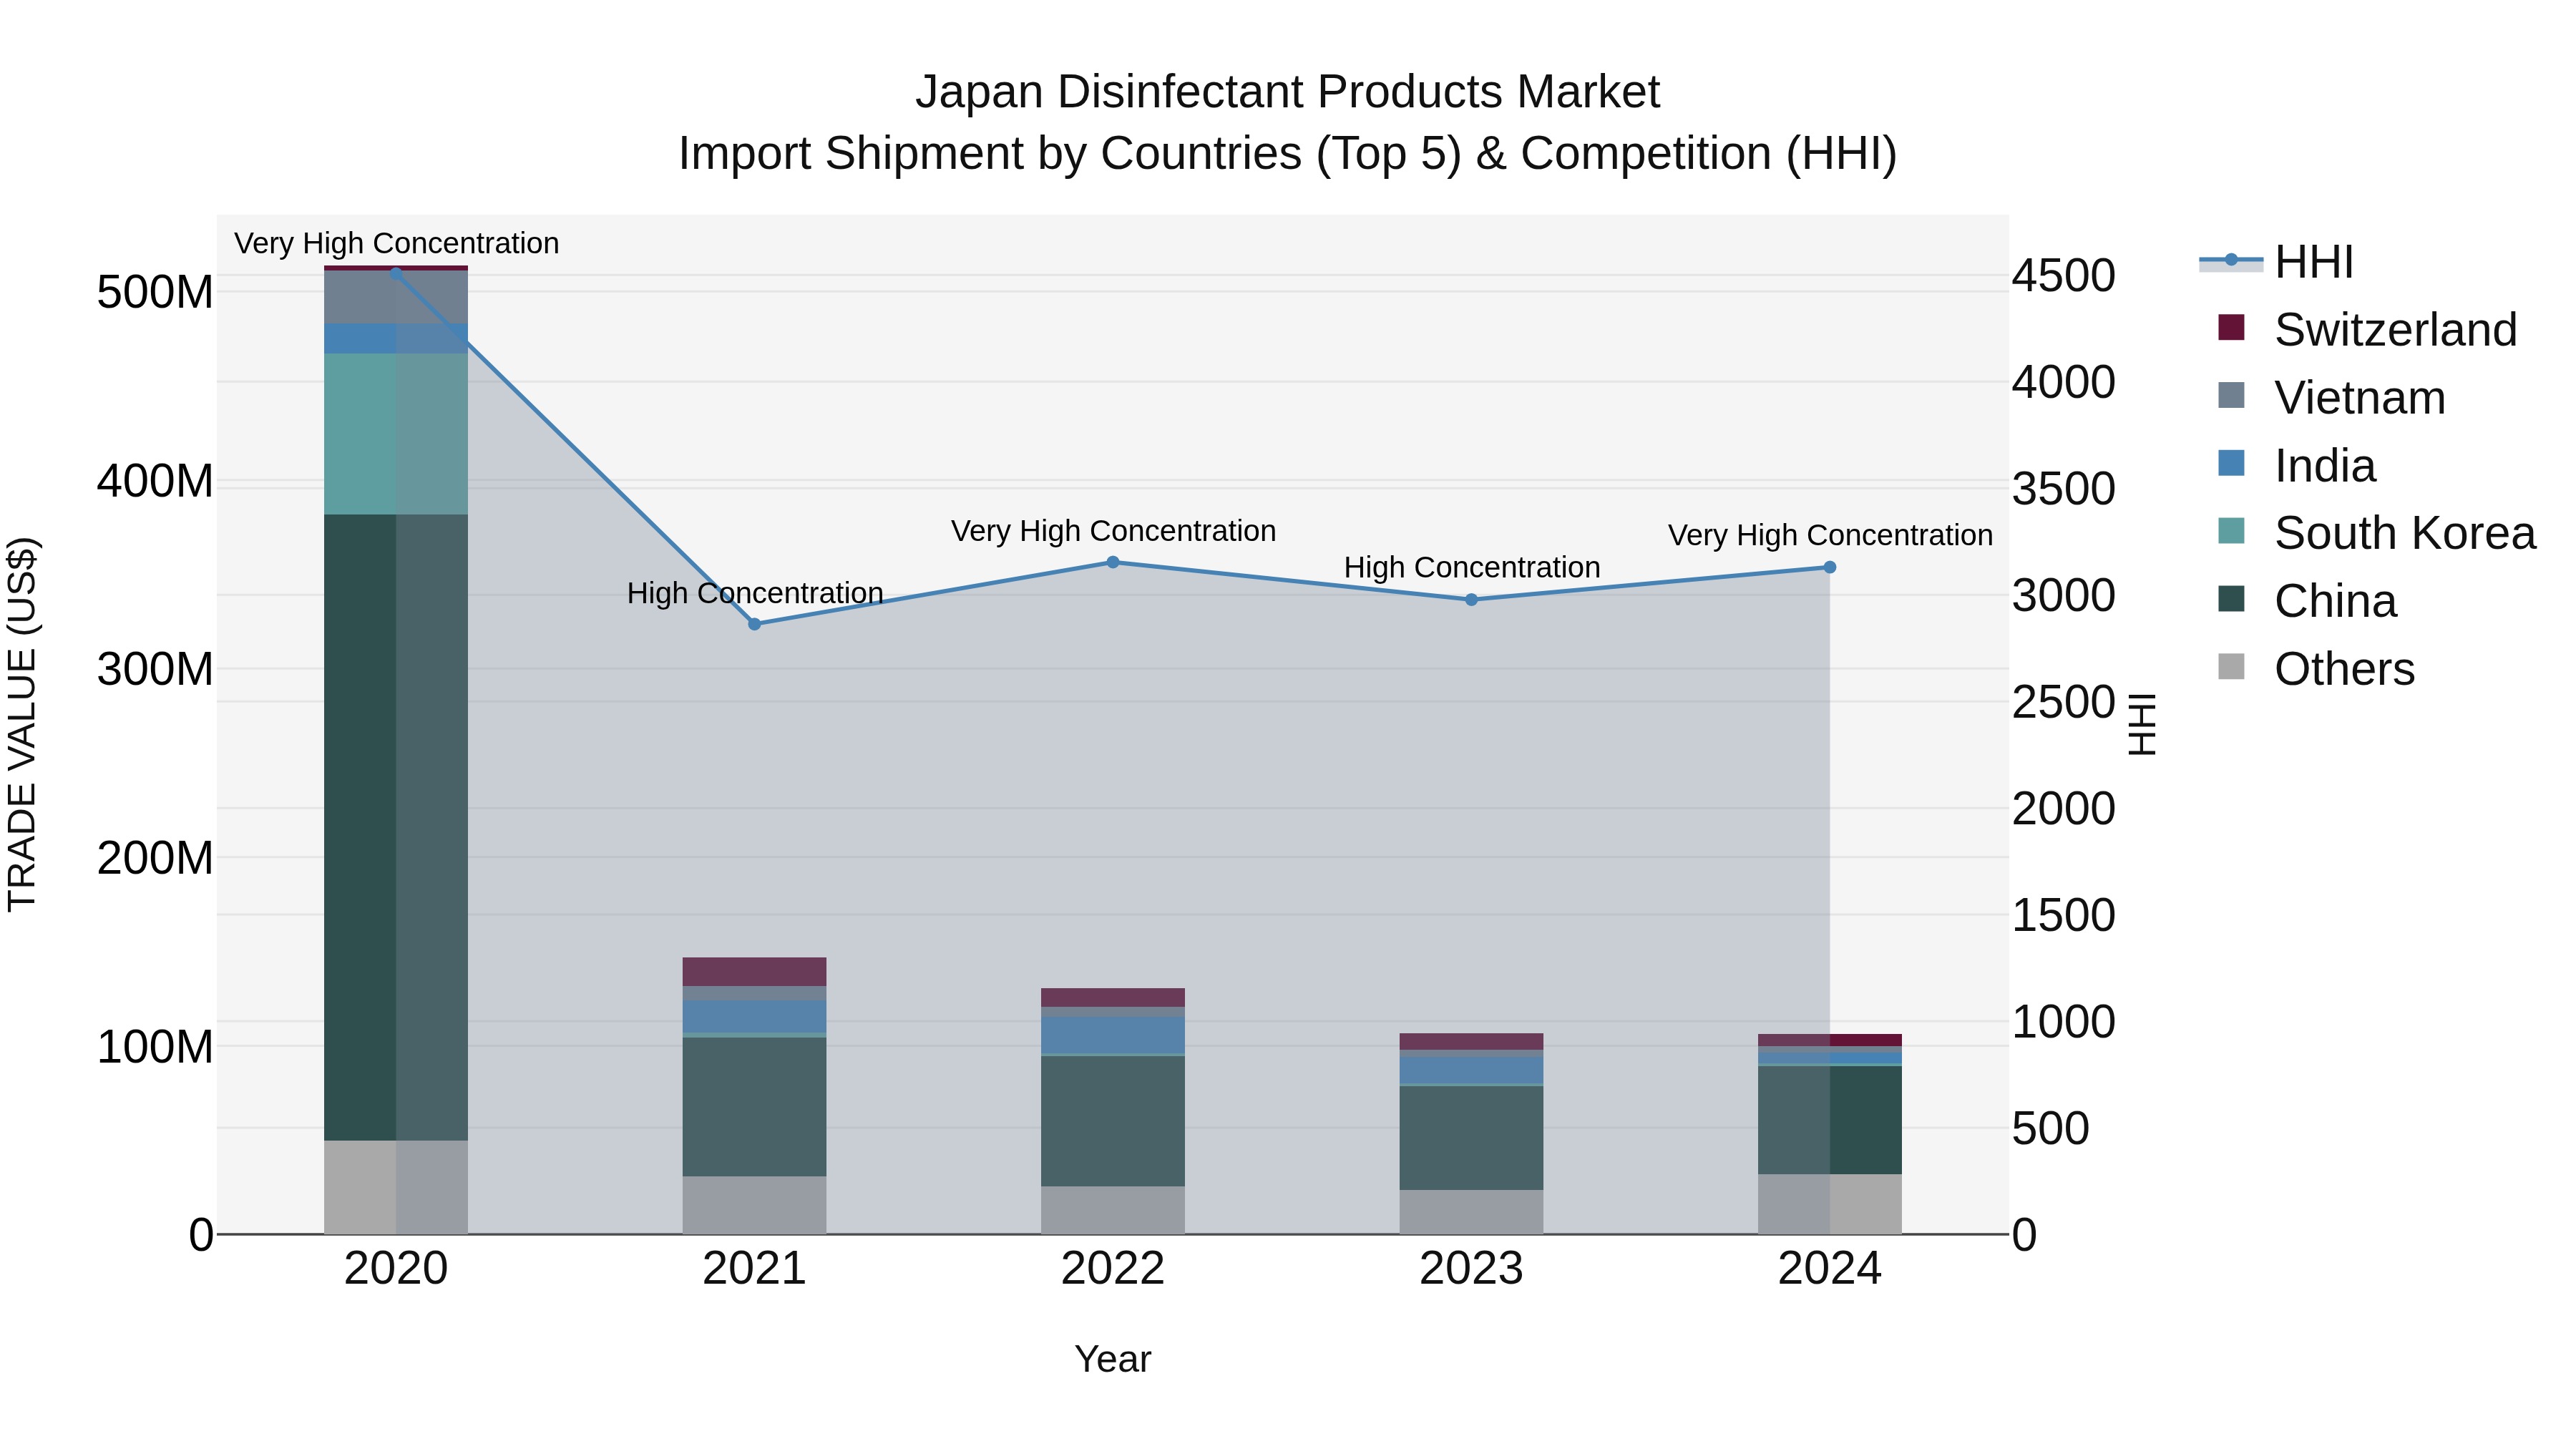Viewport: 2576px width, 1449px height.
Task: Click the chart title 'Japan Disinfectant Products Market'
Action: point(1288,92)
